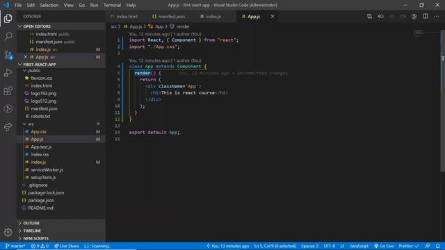Expand the NPM Scripts section

click(61, 238)
